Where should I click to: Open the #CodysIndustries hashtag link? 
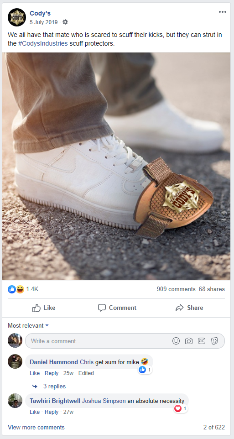[x=43, y=43]
